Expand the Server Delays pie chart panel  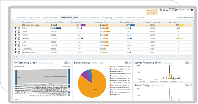click(x=130, y=63)
